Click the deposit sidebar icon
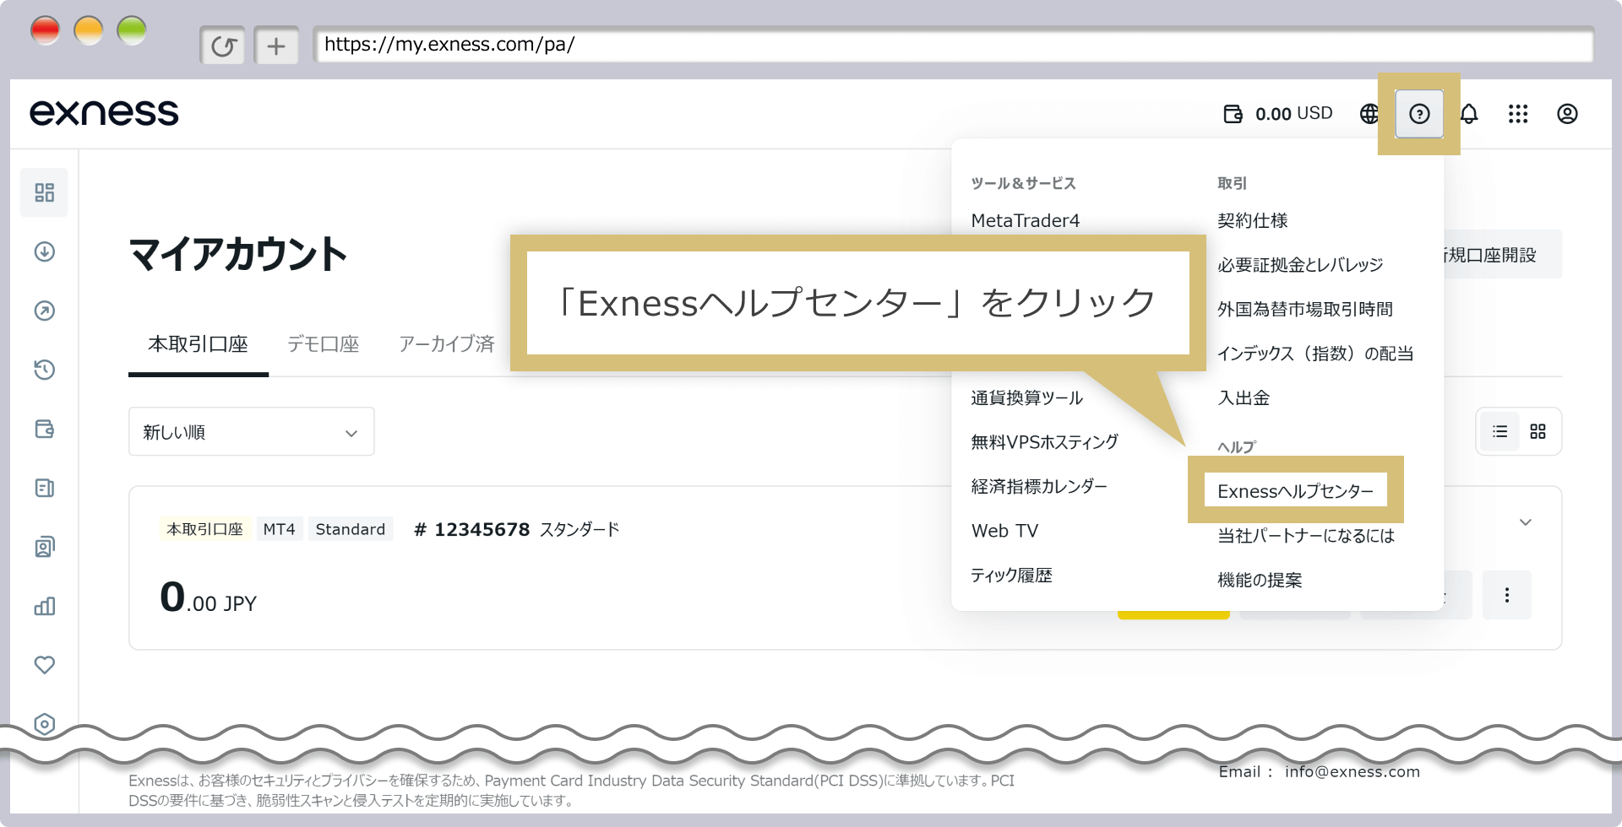1622x827 pixels. coord(45,251)
